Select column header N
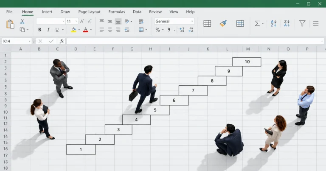326x171 pixels. tap(269, 49)
